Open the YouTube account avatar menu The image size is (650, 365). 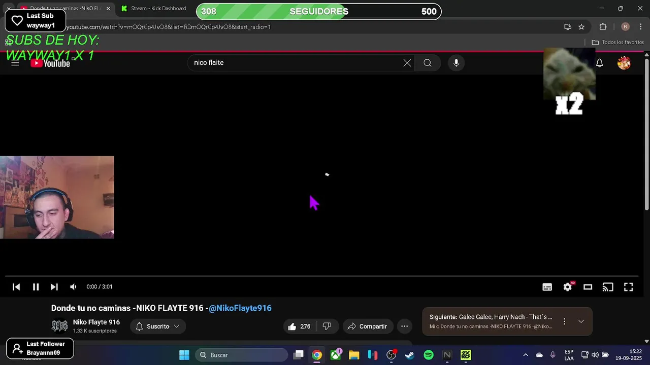(624, 63)
